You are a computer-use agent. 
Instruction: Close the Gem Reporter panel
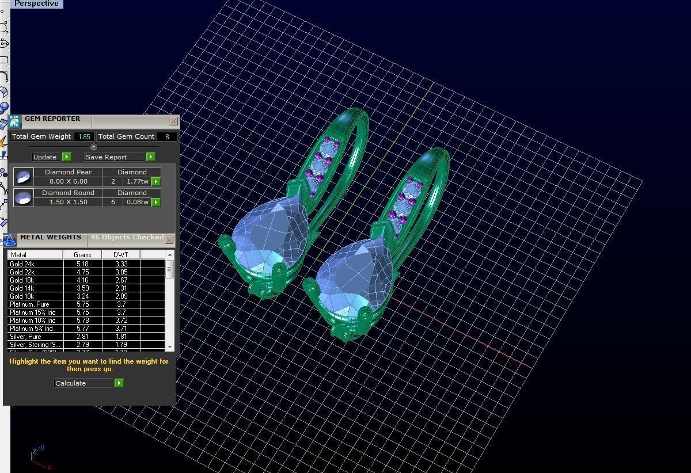tap(173, 121)
